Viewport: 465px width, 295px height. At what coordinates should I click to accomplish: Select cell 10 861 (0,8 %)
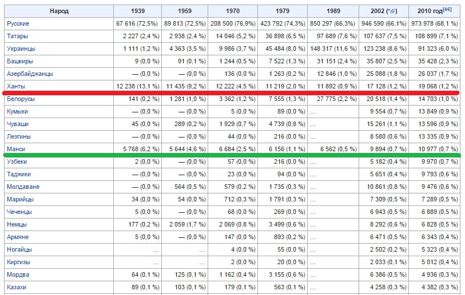(384, 187)
